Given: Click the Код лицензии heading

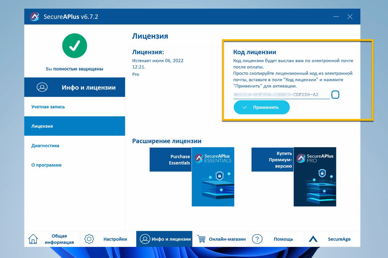Looking at the screenshot, I should pos(255,52).
